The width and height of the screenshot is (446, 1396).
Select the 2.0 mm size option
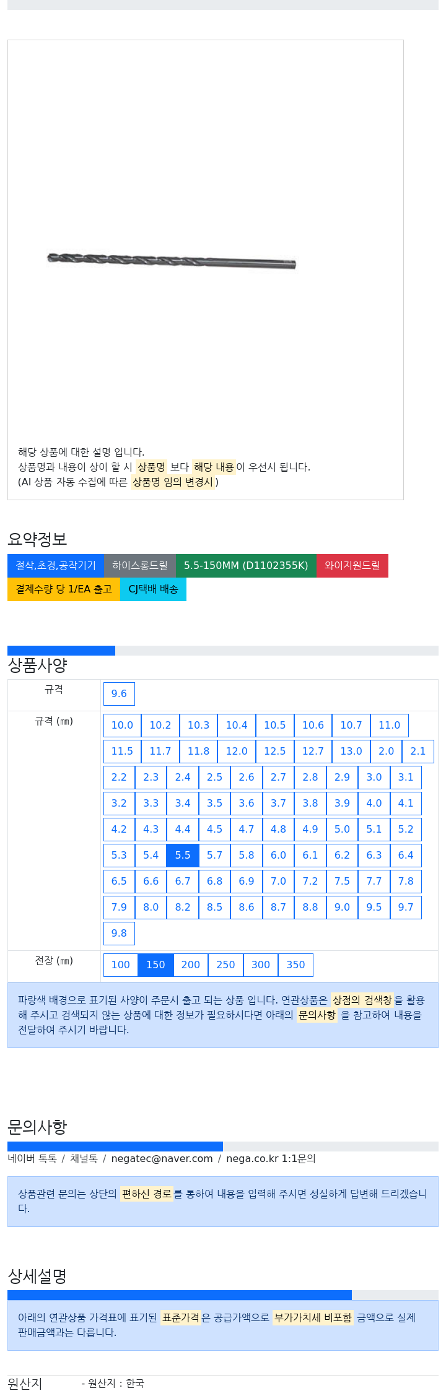(x=387, y=752)
